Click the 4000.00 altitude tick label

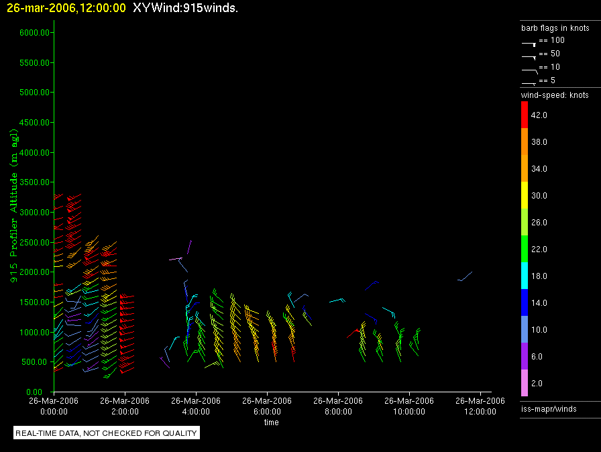[34, 152]
